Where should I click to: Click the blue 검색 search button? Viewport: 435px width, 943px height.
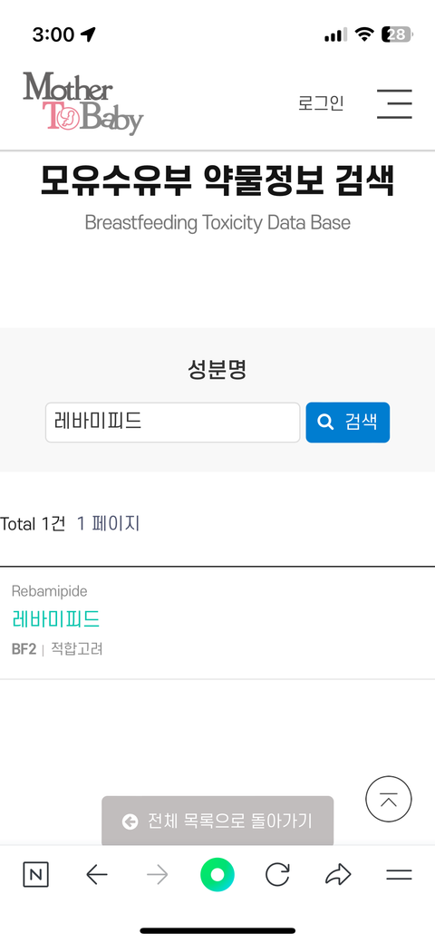[x=348, y=423]
